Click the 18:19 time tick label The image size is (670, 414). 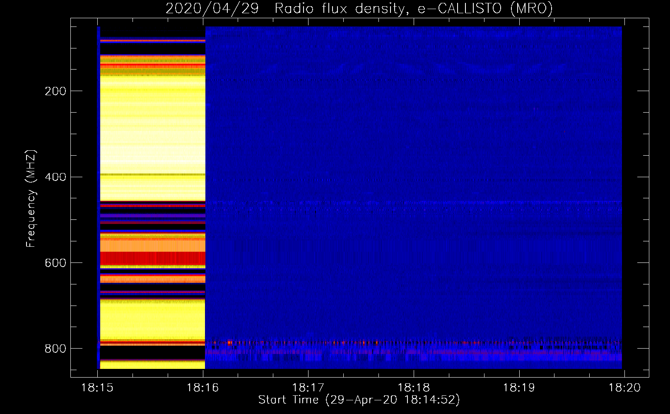[519, 388]
